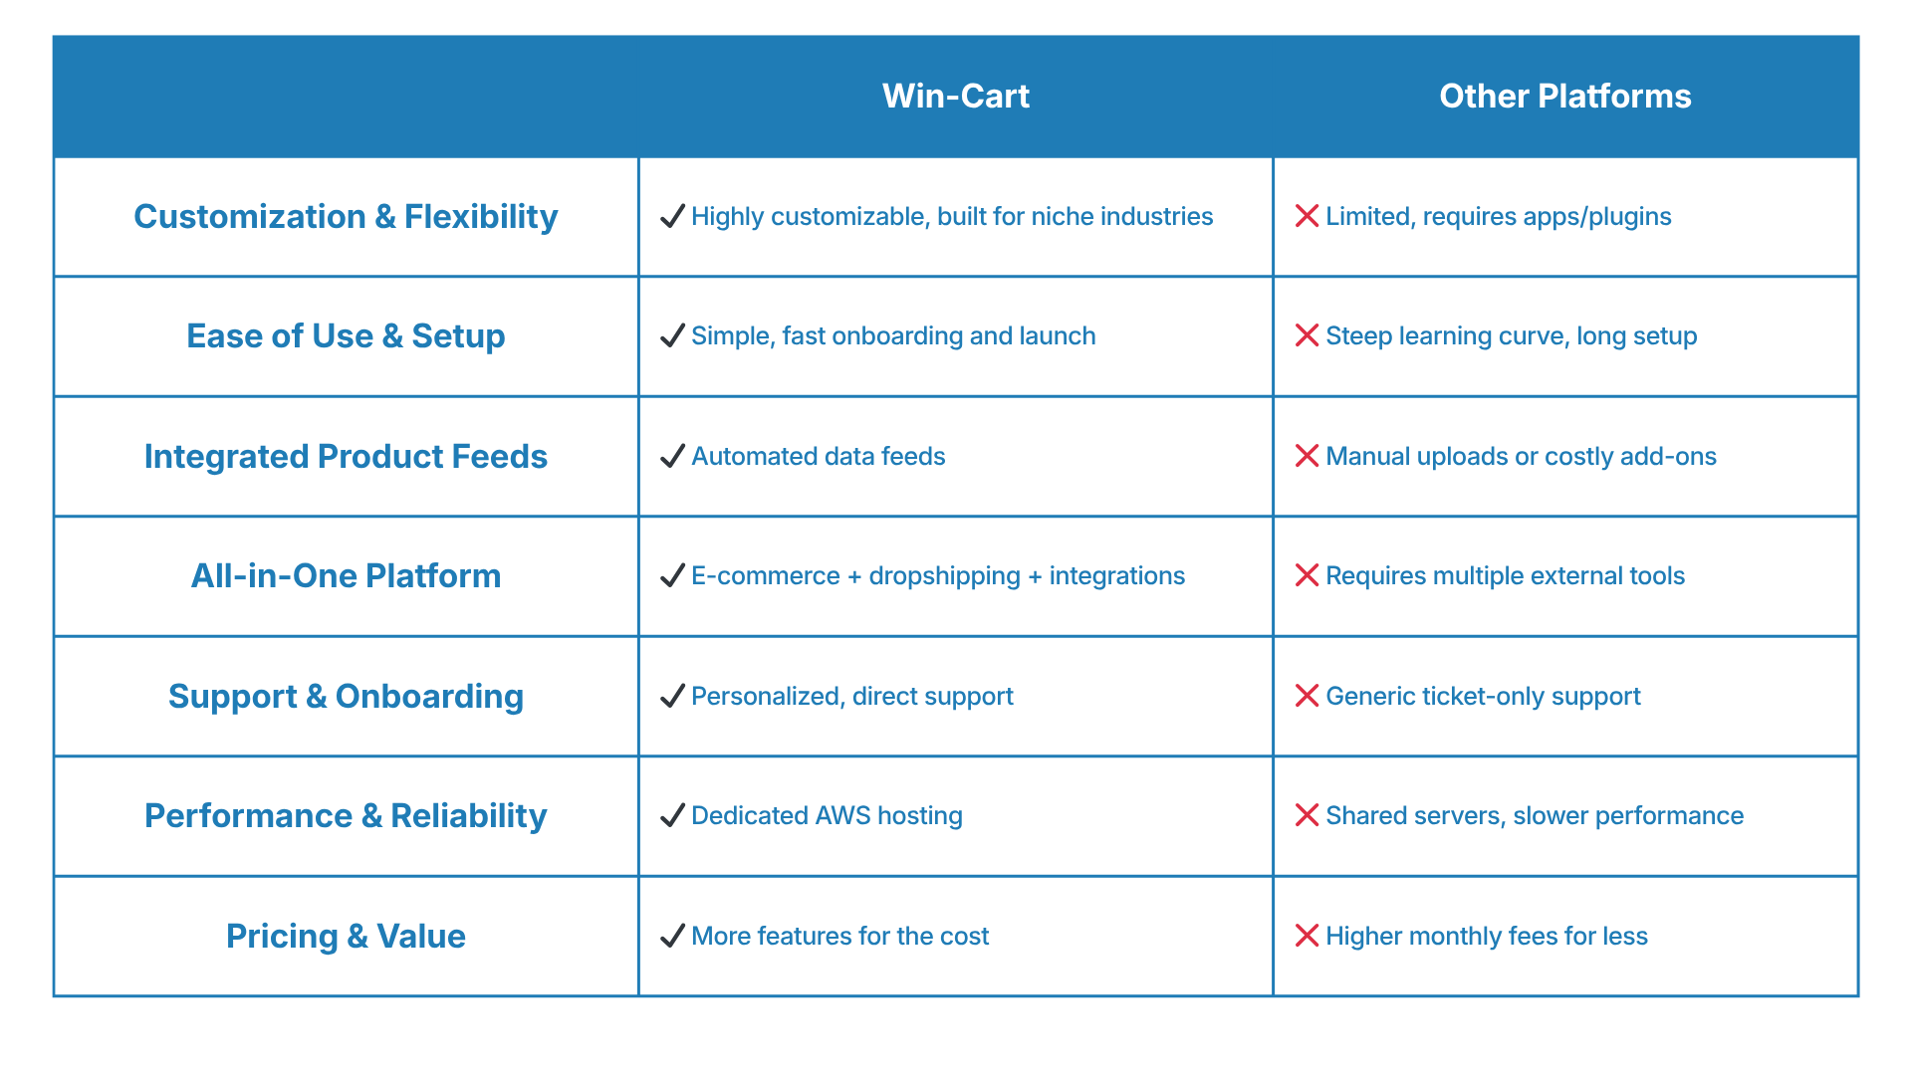Click checkmark beside Highly customizable text
Image resolution: width=1912 pixels, height=1075 pixels.
[x=673, y=216]
